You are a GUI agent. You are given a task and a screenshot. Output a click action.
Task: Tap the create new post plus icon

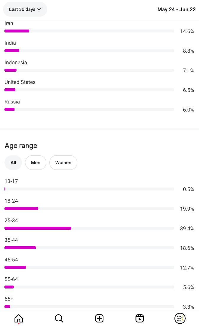[x=99, y=318]
